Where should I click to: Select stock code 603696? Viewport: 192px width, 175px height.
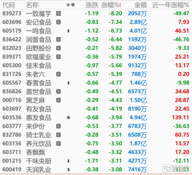click(12, 22)
